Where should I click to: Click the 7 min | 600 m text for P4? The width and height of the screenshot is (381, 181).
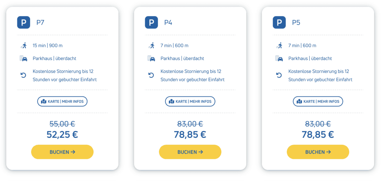coord(174,46)
